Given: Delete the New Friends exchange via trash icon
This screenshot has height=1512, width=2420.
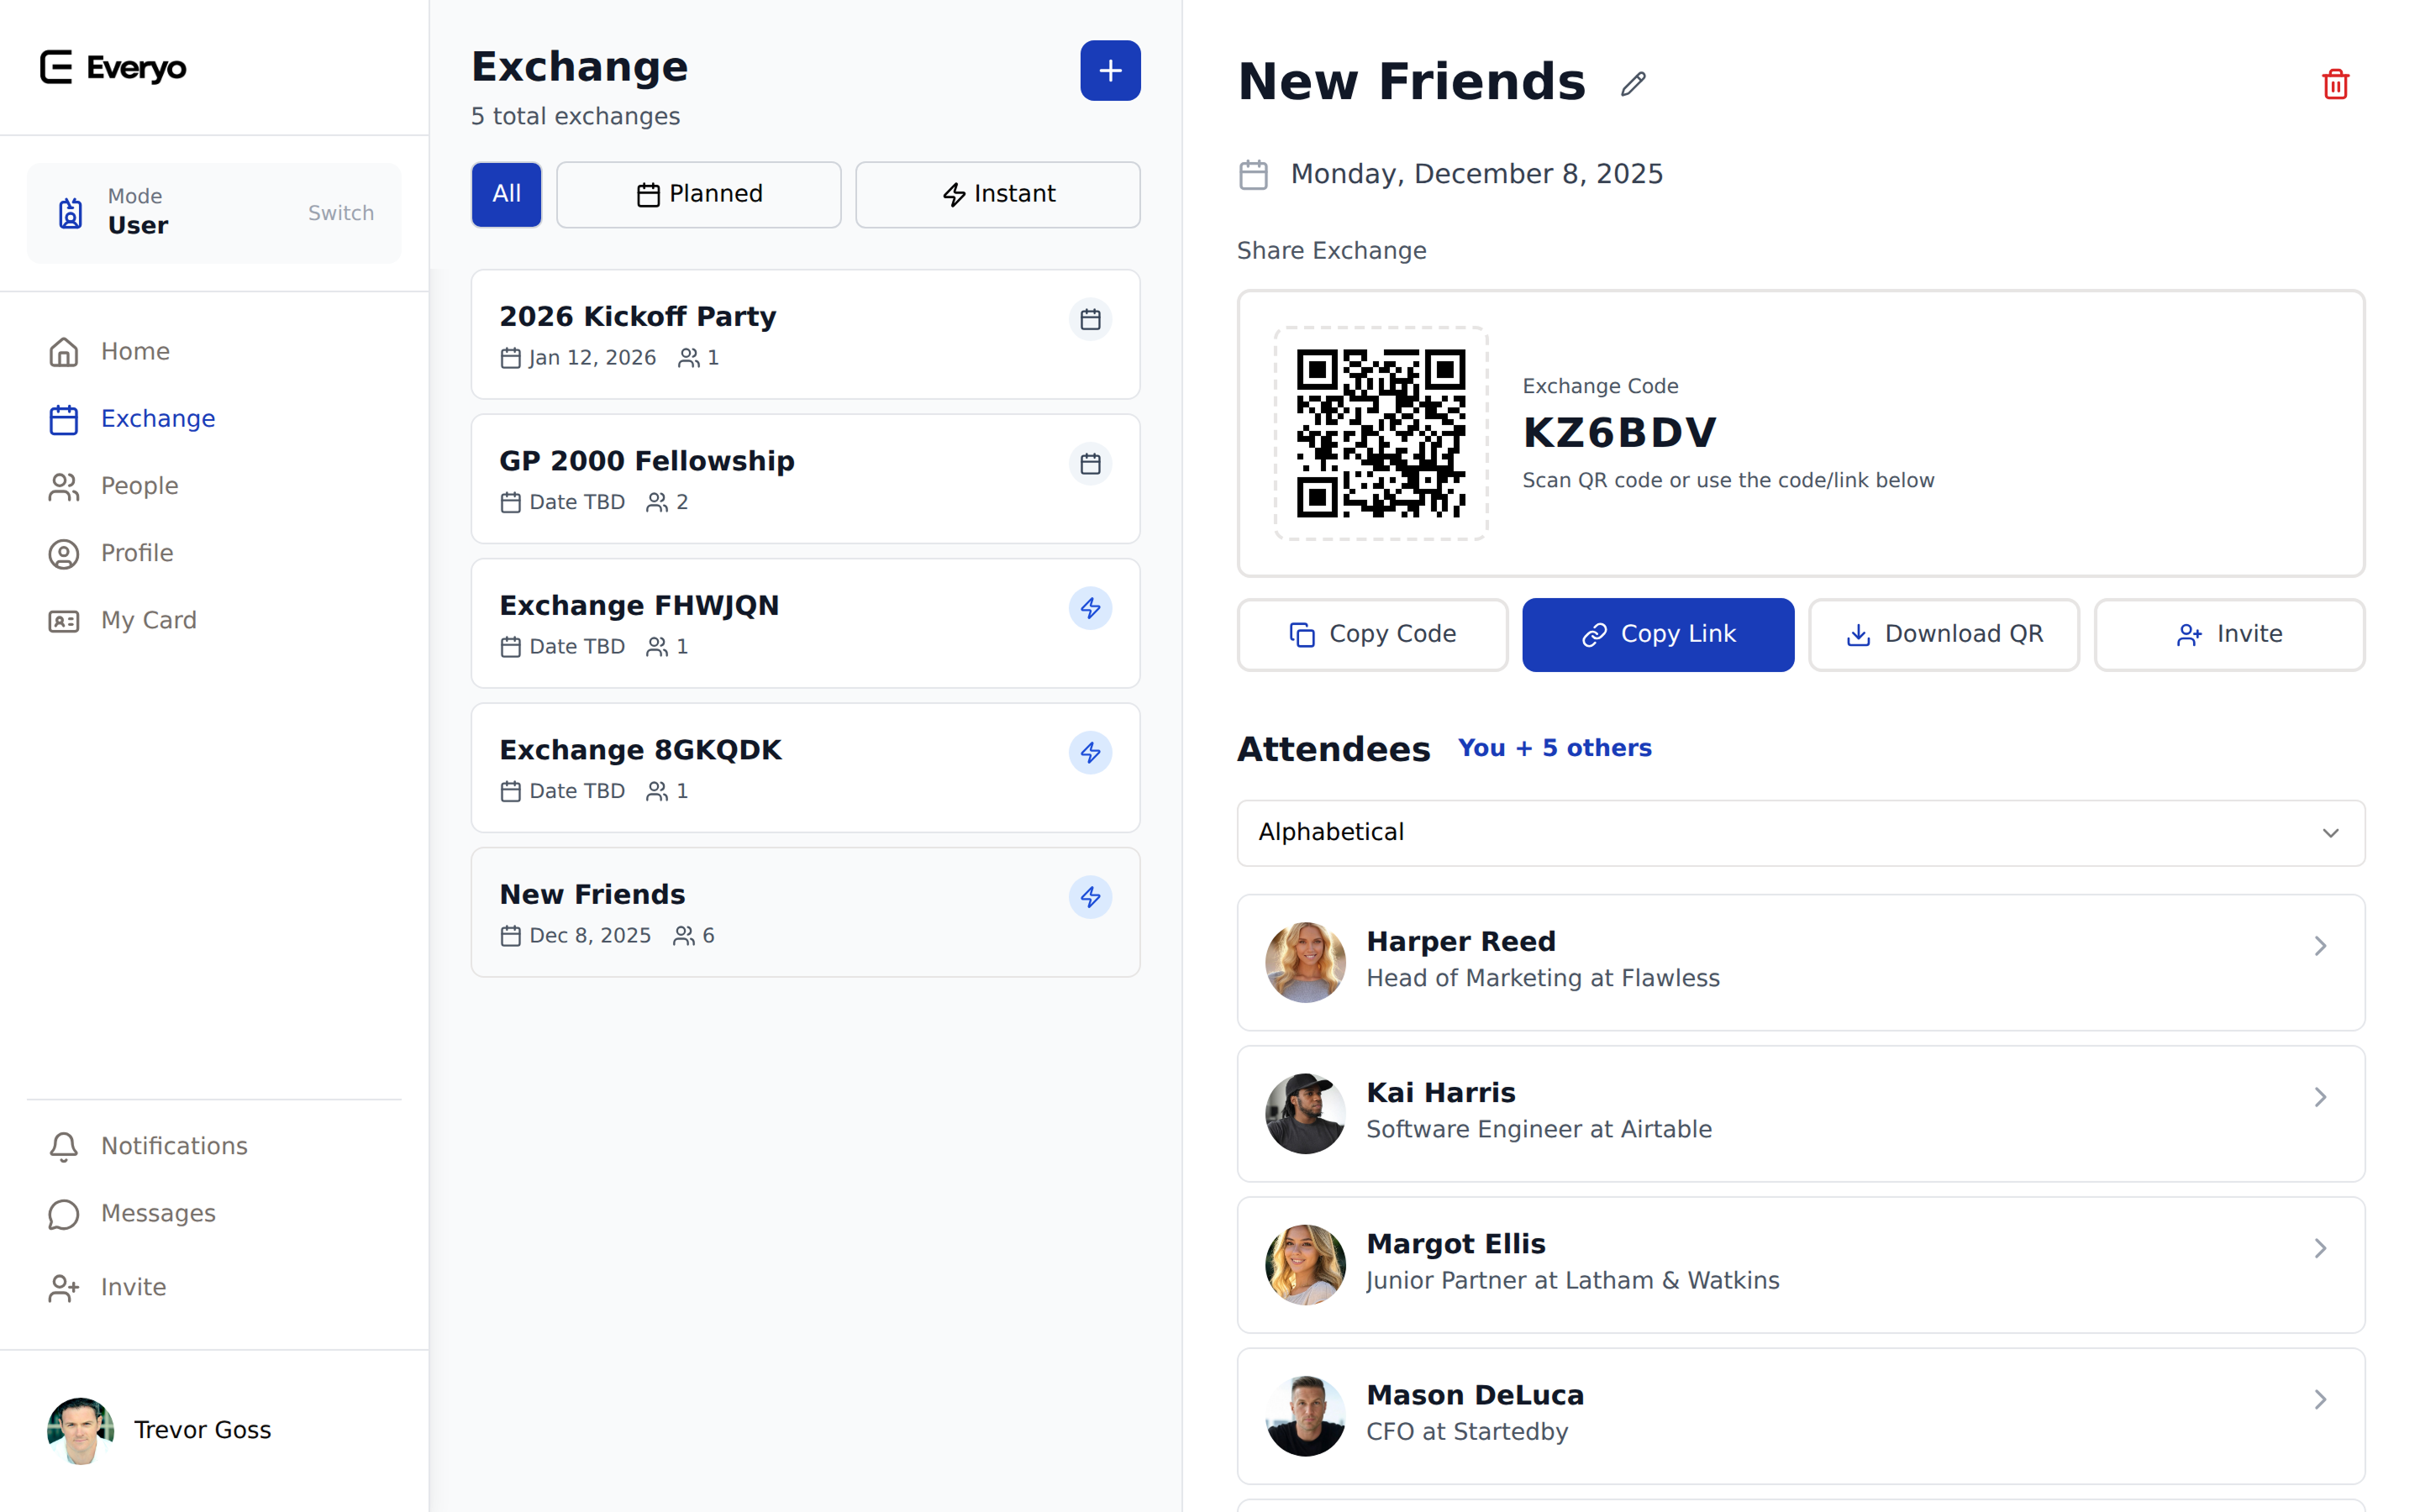Looking at the screenshot, I should [2335, 84].
